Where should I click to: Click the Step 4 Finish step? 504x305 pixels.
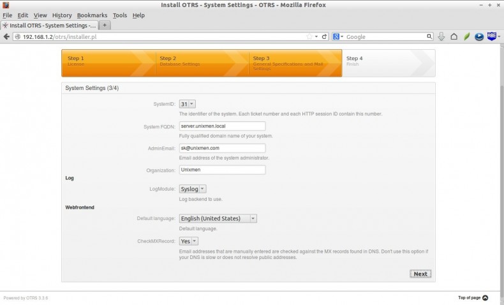click(389, 63)
